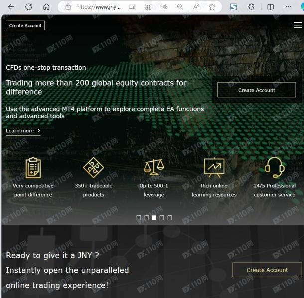The height and width of the screenshot is (298, 304).
Task: Click the 'Very competitive point difference' label
Action: pos(33,190)
